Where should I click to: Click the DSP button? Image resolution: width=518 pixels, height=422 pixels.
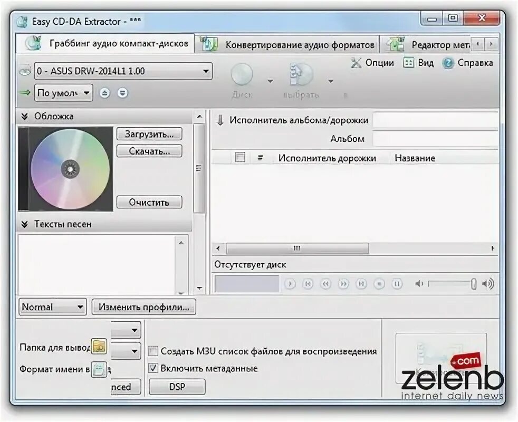click(x=177, y=387)
